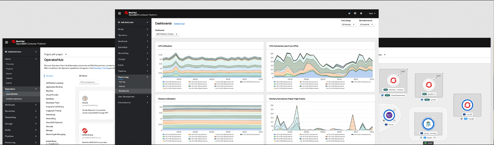Open the Time Range dropdown
The image size is (494, 145).
tap(349, 25)
